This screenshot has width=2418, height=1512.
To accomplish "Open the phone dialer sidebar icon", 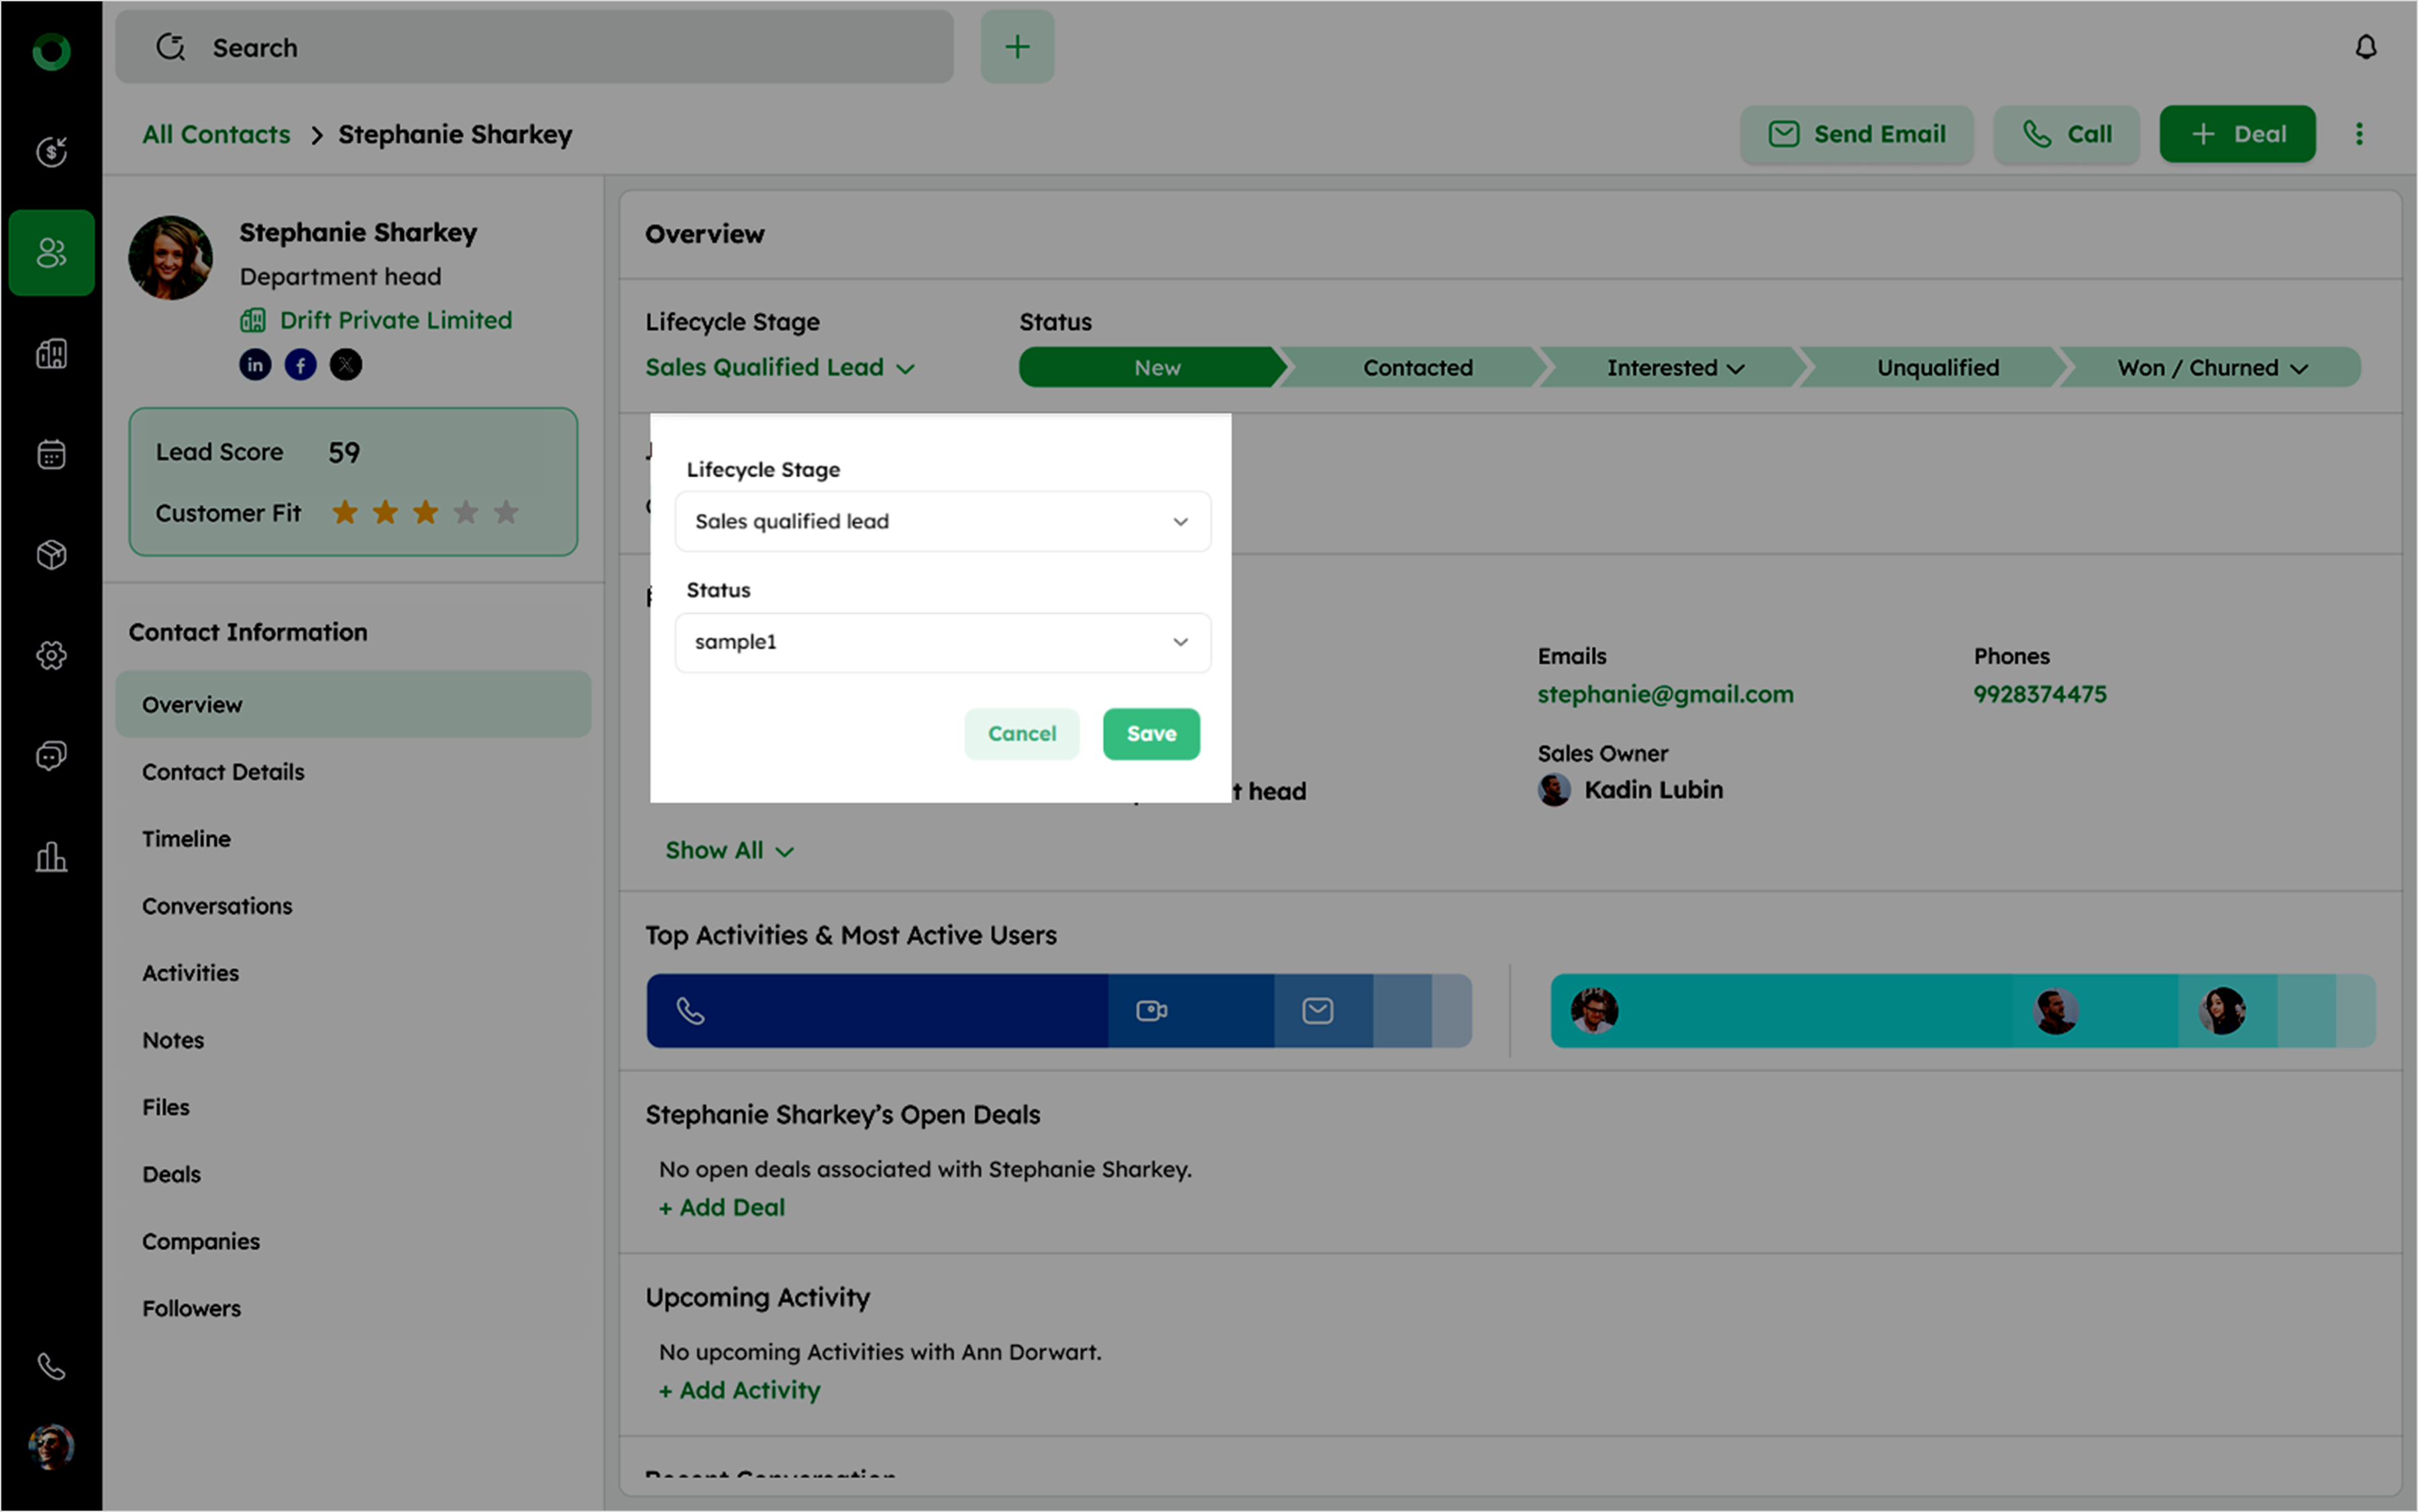I will (x=51, y=1366).
